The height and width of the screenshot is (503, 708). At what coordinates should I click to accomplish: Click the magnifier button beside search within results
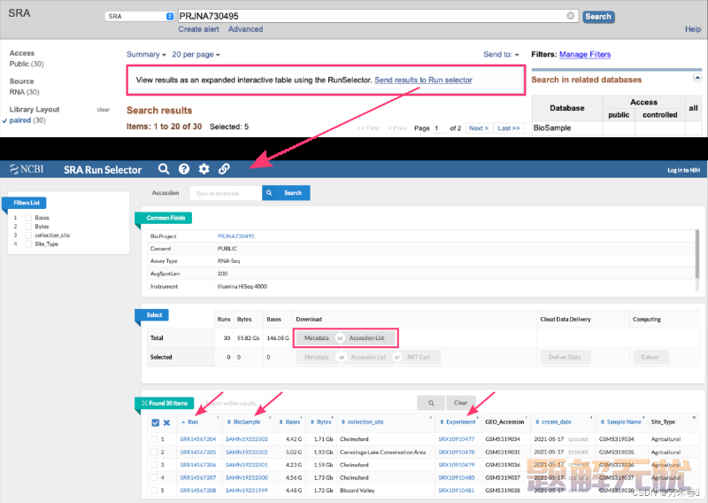point(431,403)
